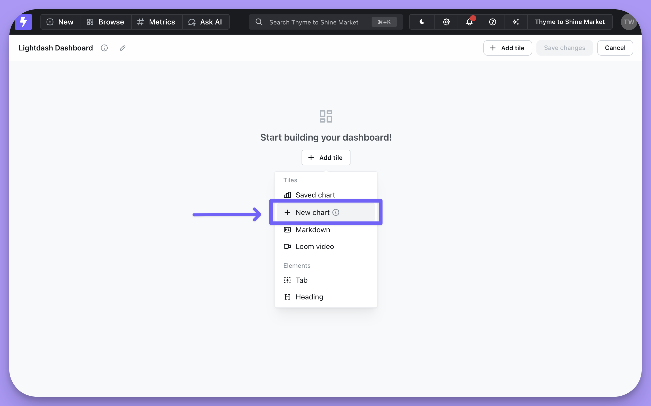Image resolution: width=651 pixels, height=406 pixels.
Task: Select Loom video tile option
Action: [314, 246]
